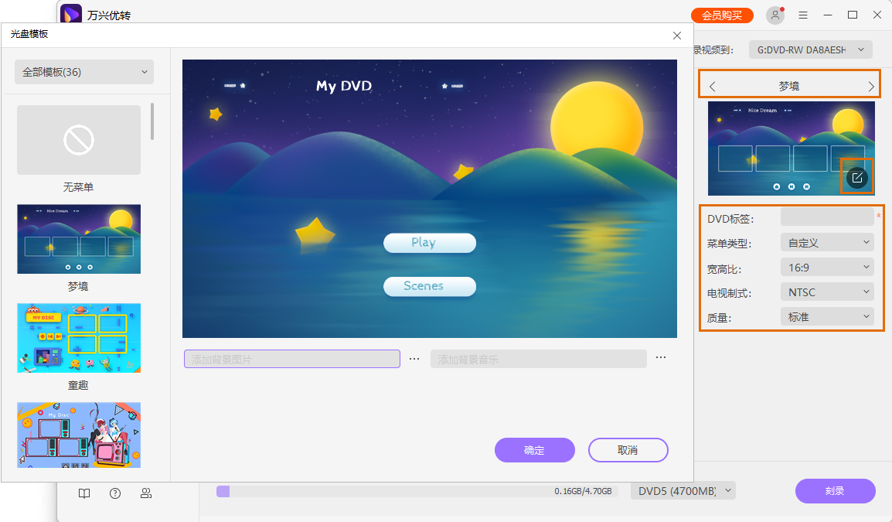The width and height of the screenshot is (892, 522).
Task: Click inside the DVD标签 input field
Action: pos(827,218)
